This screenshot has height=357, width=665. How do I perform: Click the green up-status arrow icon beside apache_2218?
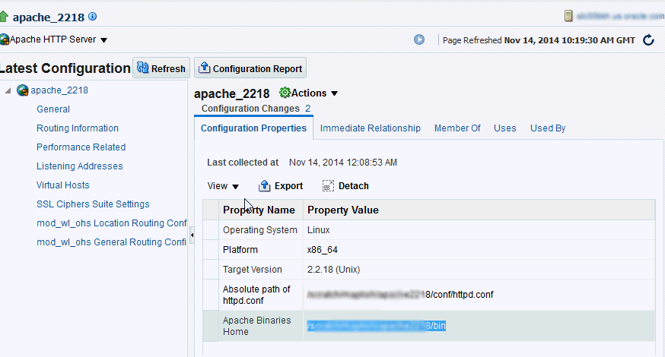click(x=4, y=17)
